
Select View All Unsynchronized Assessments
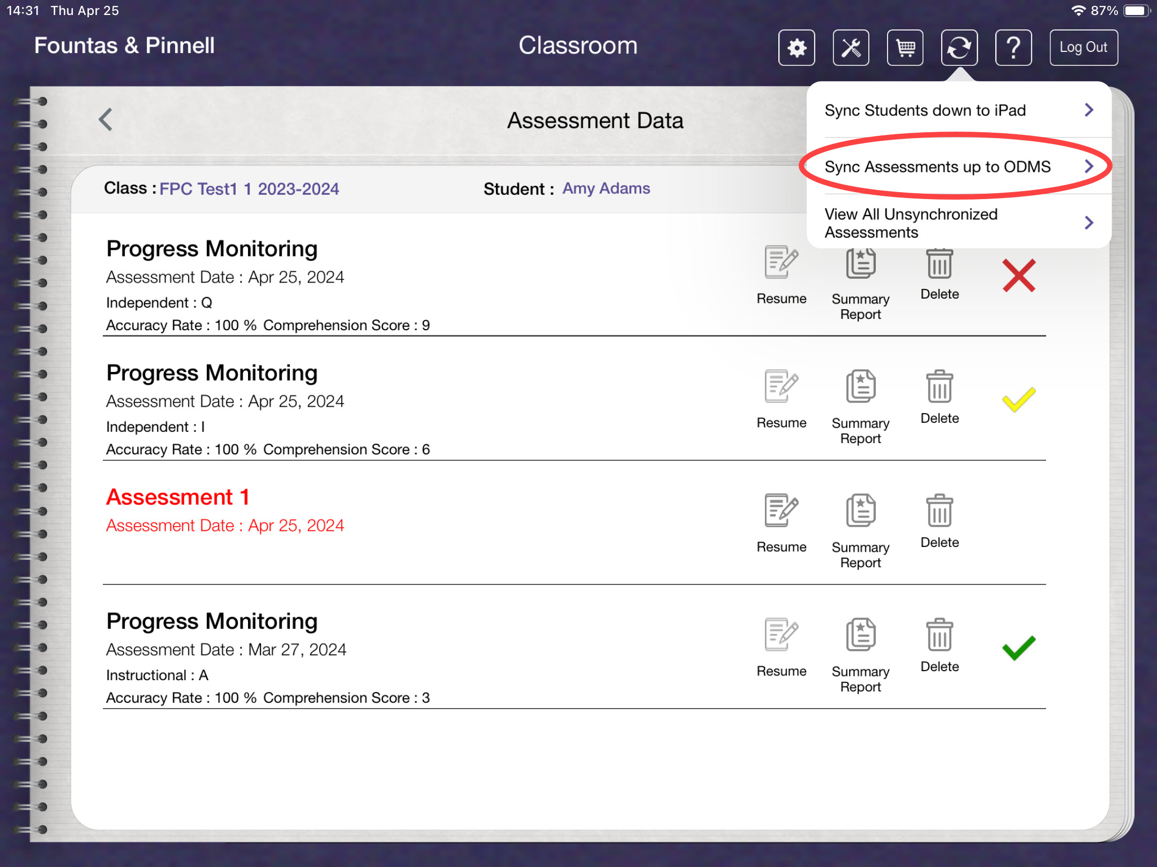point(911,223)
